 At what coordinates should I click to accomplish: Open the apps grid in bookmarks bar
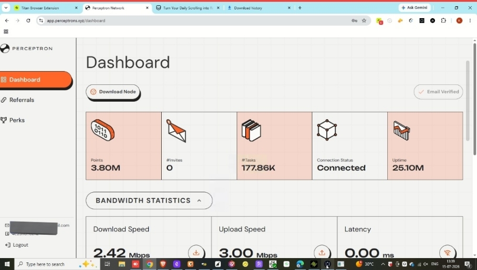(6, 31)
